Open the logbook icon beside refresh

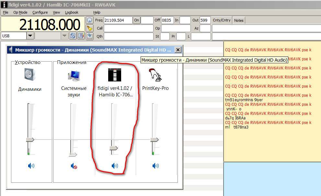(81, 36)
